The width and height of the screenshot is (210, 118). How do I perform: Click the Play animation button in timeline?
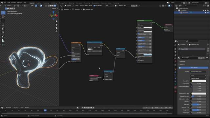(89, 108)
